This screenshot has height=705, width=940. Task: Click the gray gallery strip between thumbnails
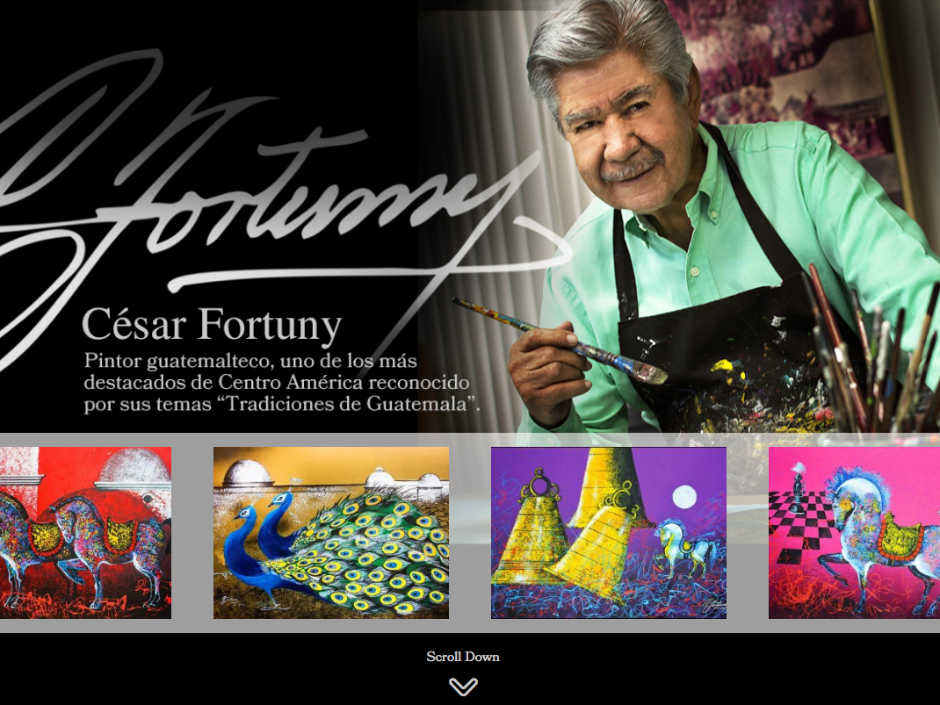tap(192, 533)
